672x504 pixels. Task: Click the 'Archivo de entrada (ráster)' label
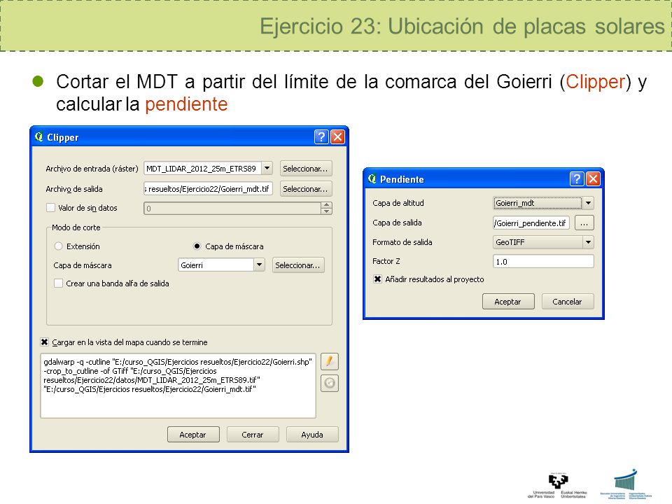pos(92,169)
